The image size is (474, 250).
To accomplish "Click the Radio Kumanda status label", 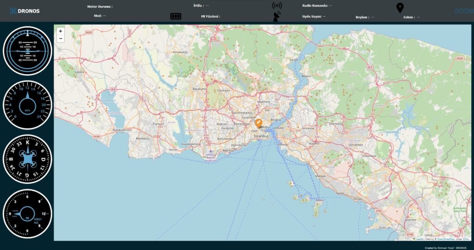I will tap(315, 6).
